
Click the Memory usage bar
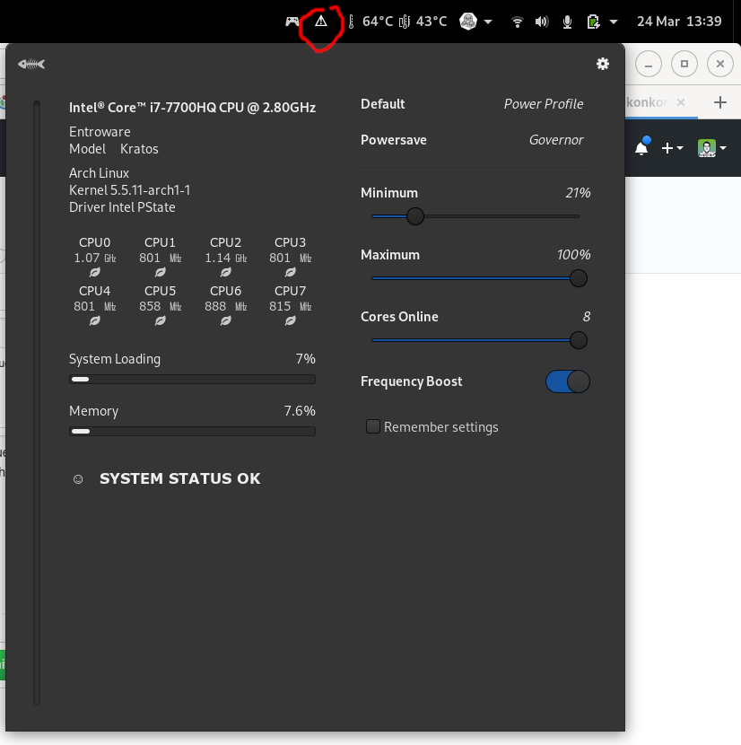192,432
